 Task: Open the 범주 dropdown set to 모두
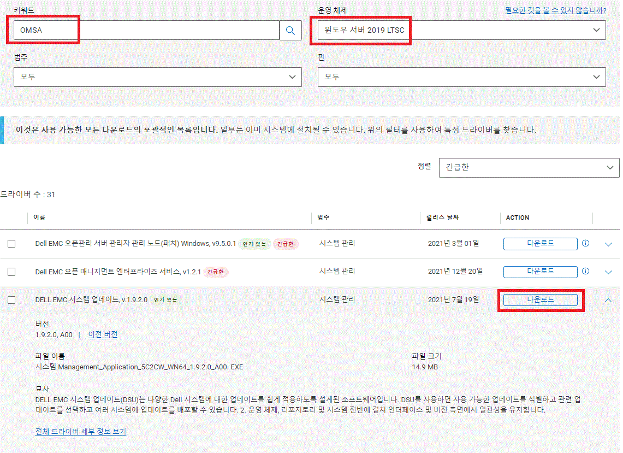tap(158, 77)
